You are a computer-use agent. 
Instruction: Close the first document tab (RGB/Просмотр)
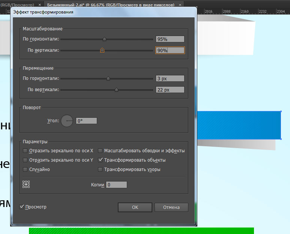pyautogui.click(x=40, y=4)
